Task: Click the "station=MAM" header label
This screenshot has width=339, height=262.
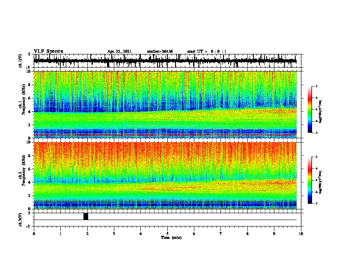Action: click(160, 51)
